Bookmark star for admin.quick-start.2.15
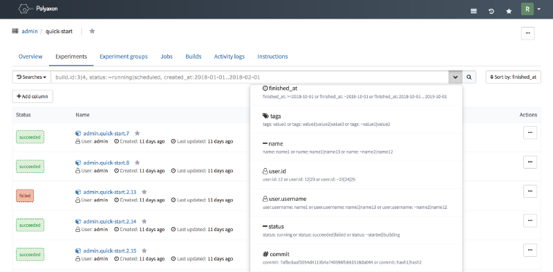Viewport: 553px width, 272px height. (x=144, y=251)
